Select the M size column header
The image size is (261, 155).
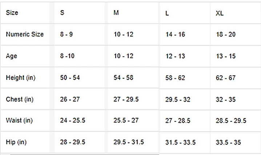[x=116, y=13]
